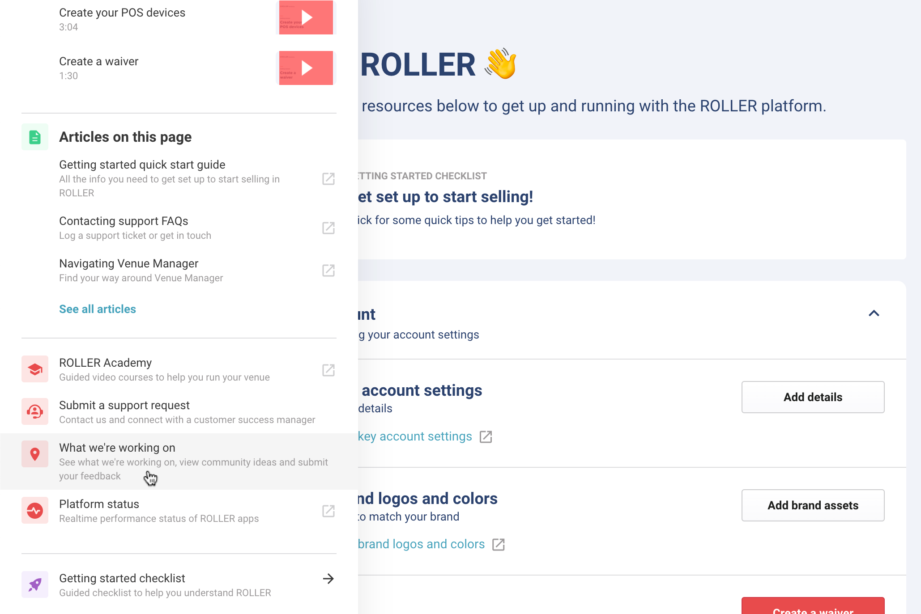Click the green Articles on this page icon
This screenshot has height=614, width=921.
pyautogui.click(x=35, y=137)
